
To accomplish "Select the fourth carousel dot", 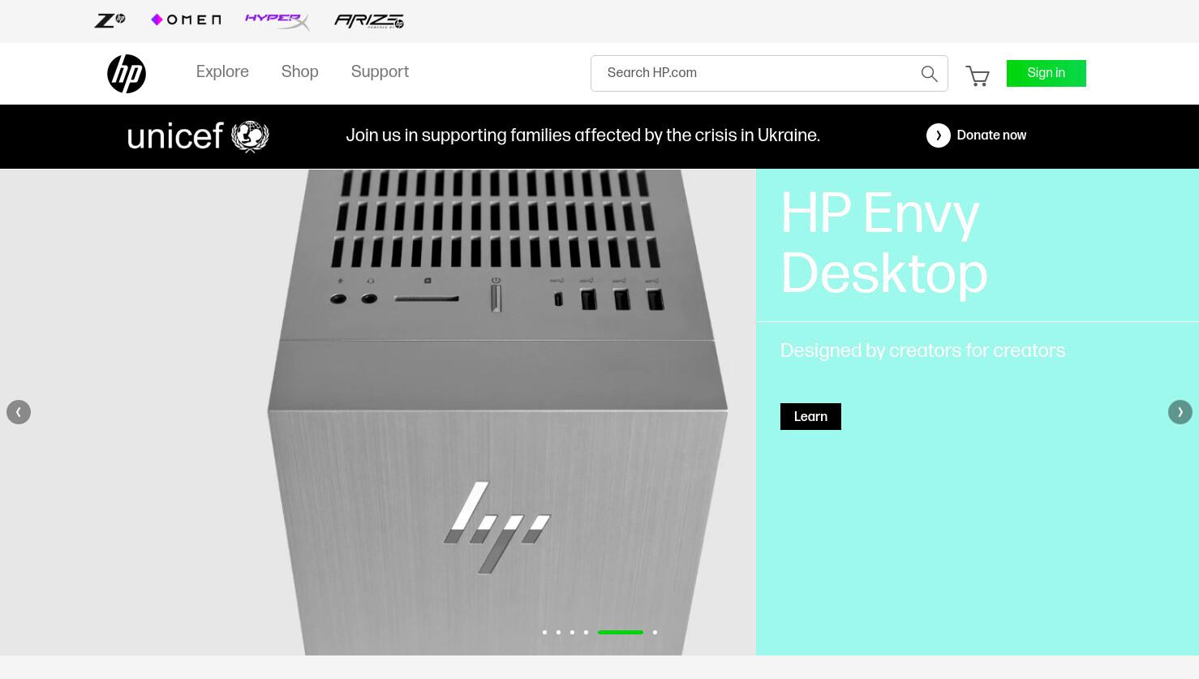I will (x=586, y=632).
